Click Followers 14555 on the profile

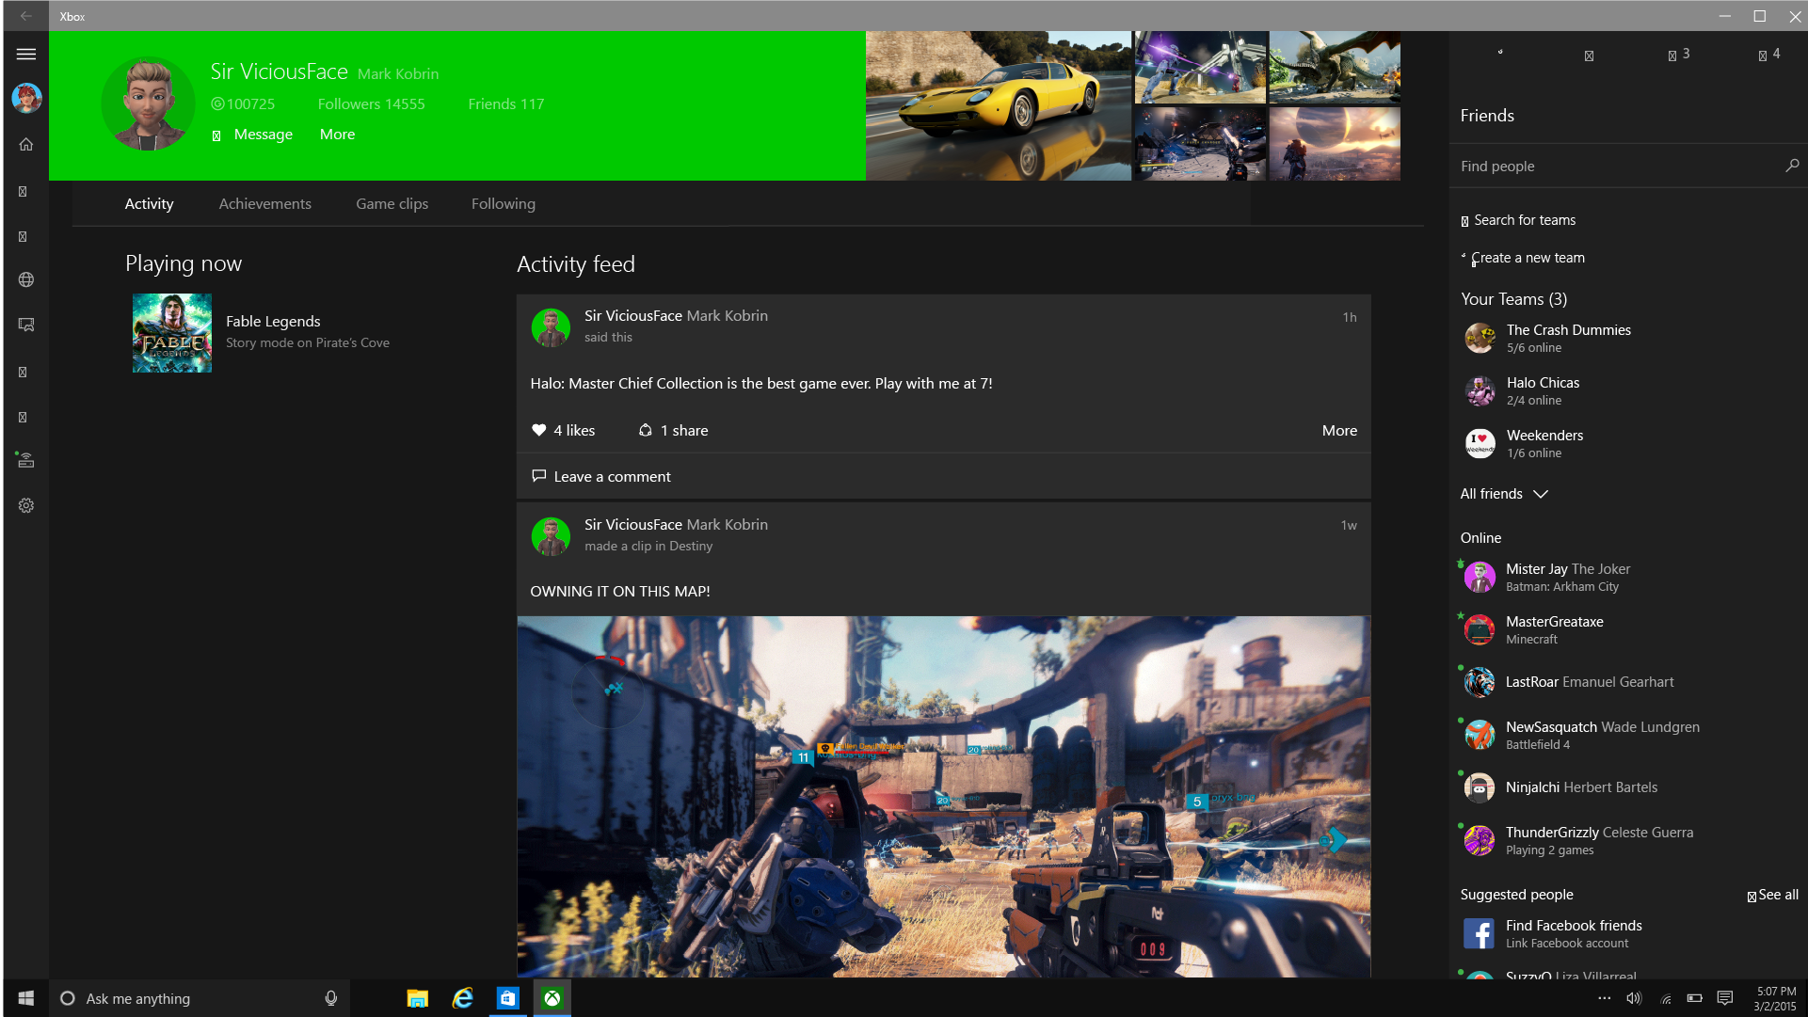click(371, 103)
